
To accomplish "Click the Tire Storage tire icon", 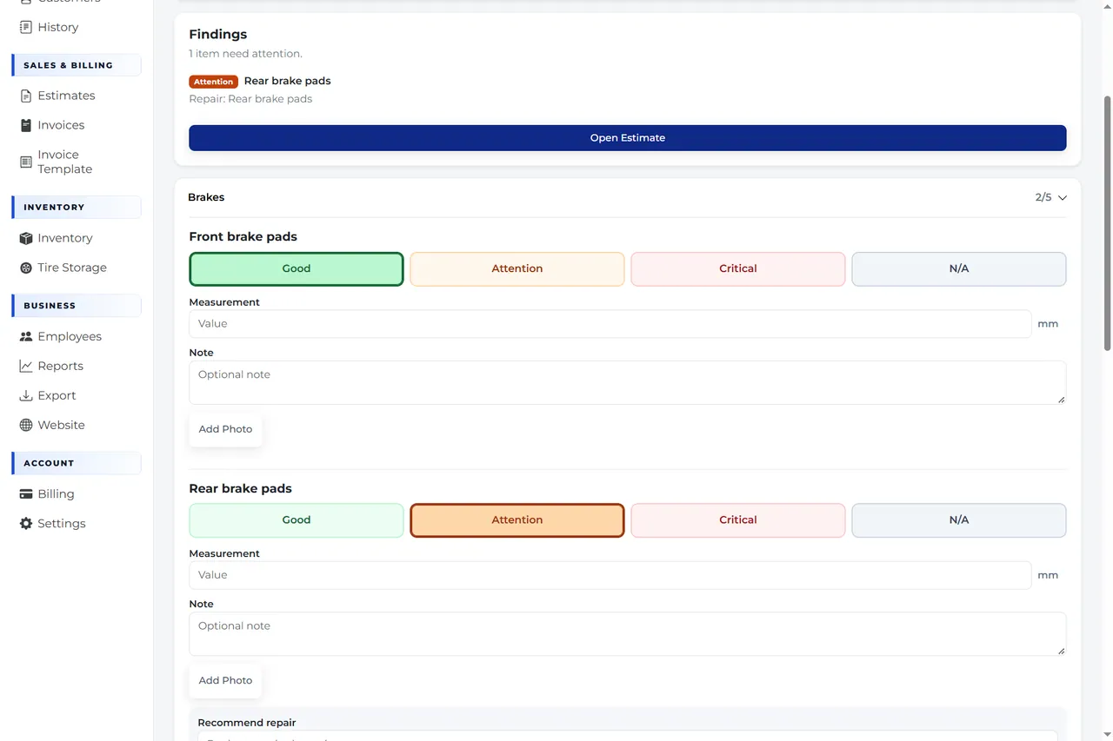I will pos(26,268).
